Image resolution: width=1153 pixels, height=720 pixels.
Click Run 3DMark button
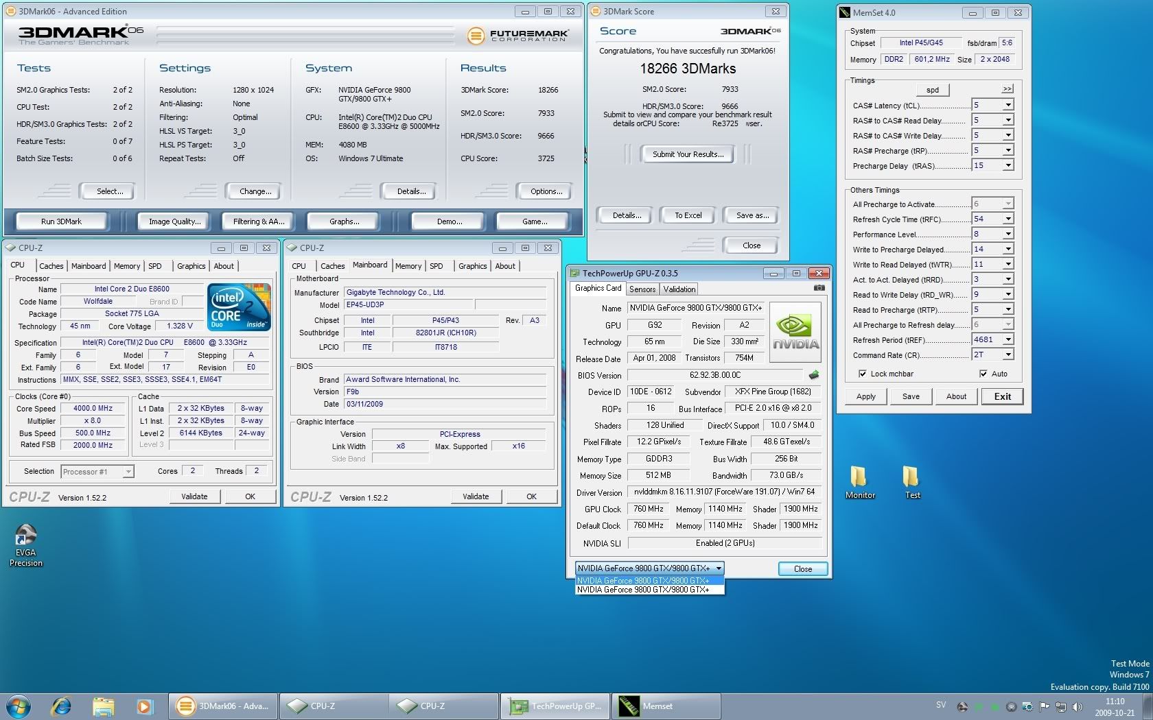pyautogui.click(x=61, y=221)
